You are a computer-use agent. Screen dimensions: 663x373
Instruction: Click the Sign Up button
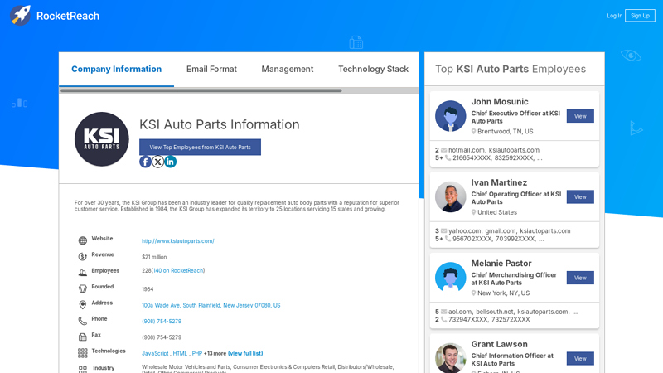pos(640,16)
